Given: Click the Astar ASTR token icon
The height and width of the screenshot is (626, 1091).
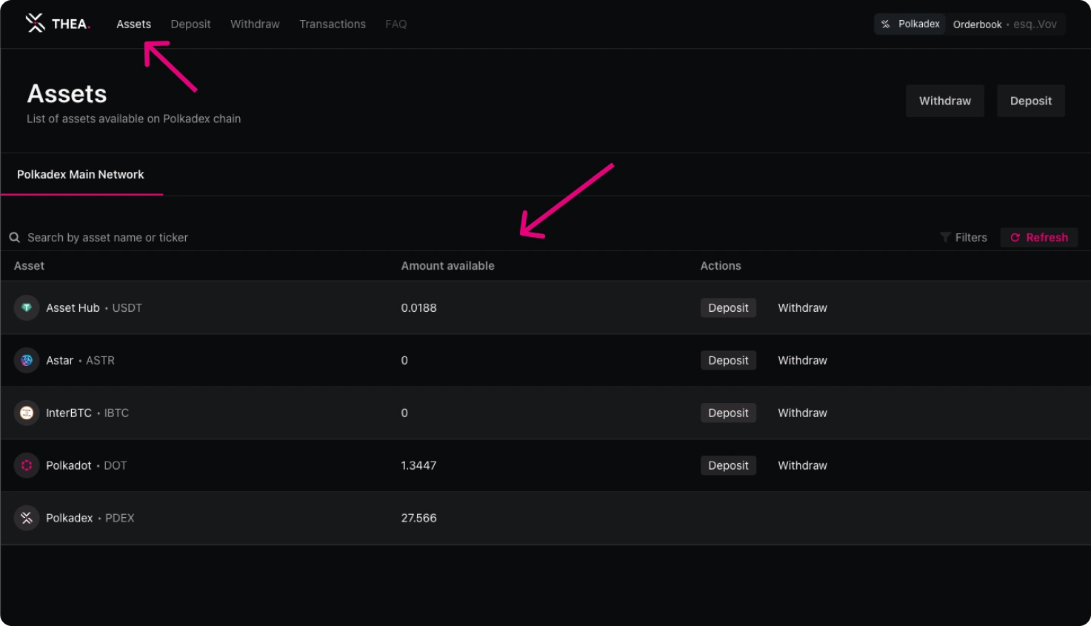Looking at the screenshot, I should (27, 360).
